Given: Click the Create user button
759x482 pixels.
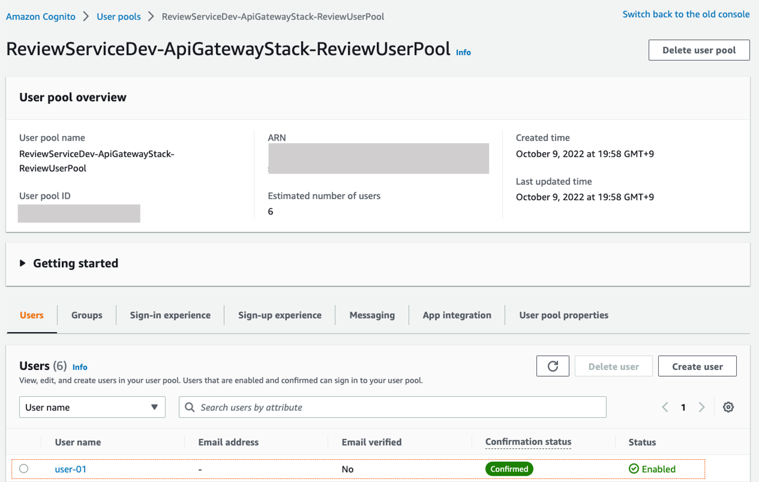Looking at the screenshot, I should 697,366.
